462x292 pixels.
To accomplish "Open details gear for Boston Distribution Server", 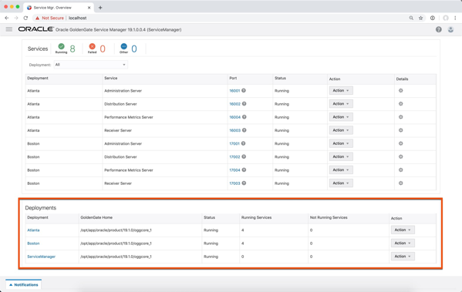I will coord(401,156).
